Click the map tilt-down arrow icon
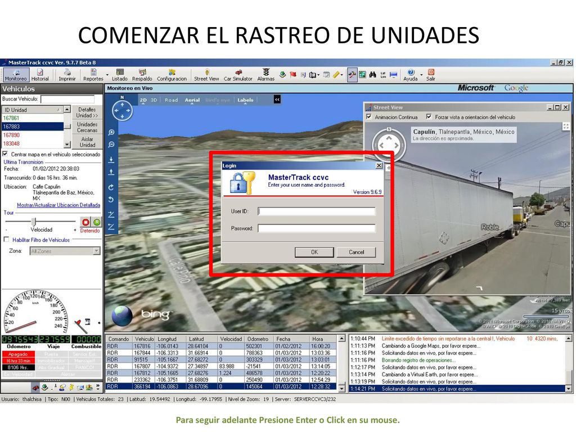576x432 pixels. (111, 160)
